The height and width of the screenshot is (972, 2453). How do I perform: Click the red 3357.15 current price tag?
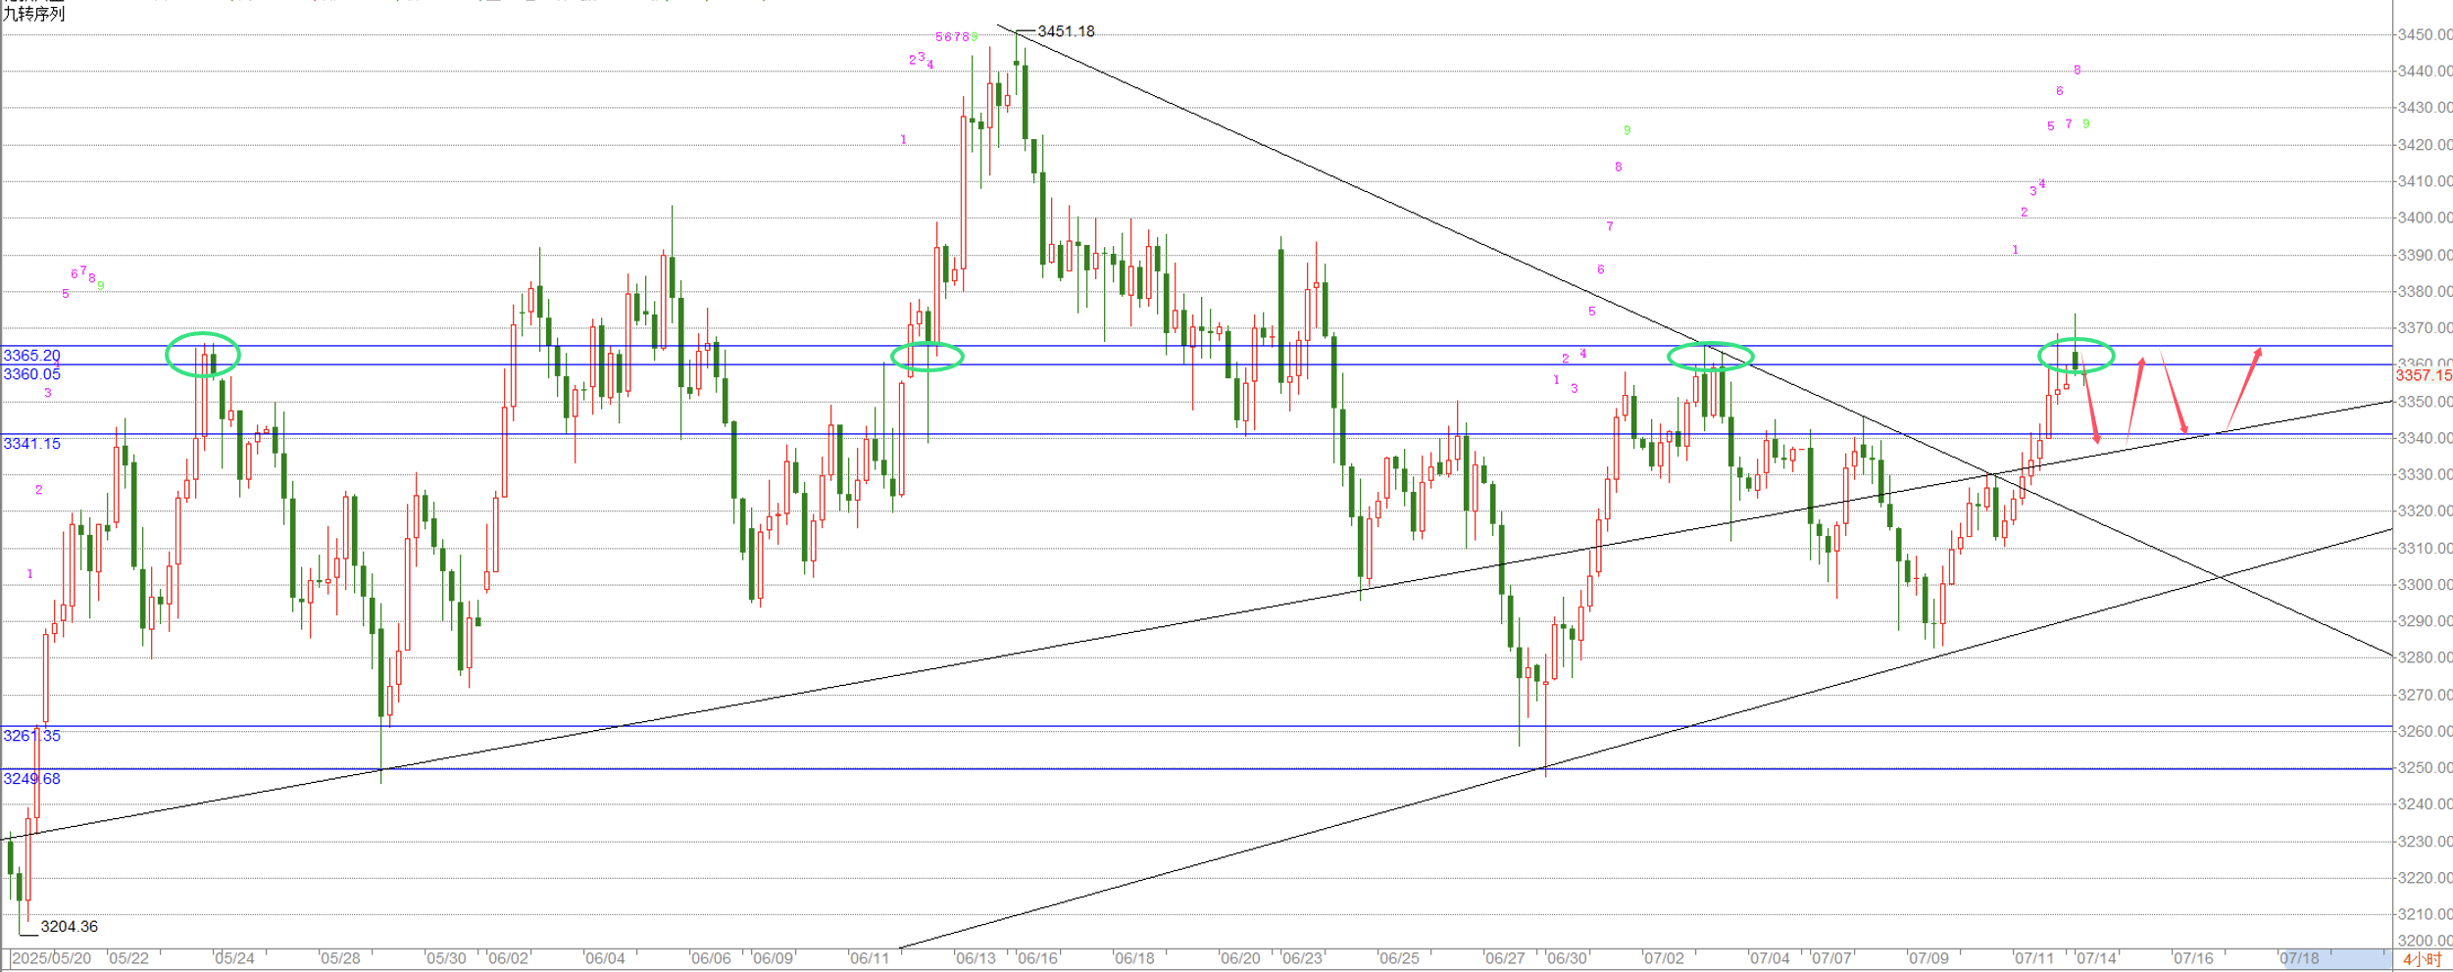(x=2424, y=375)
